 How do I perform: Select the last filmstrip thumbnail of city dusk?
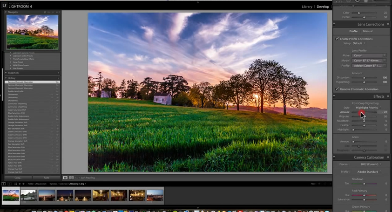pos(155,195)
